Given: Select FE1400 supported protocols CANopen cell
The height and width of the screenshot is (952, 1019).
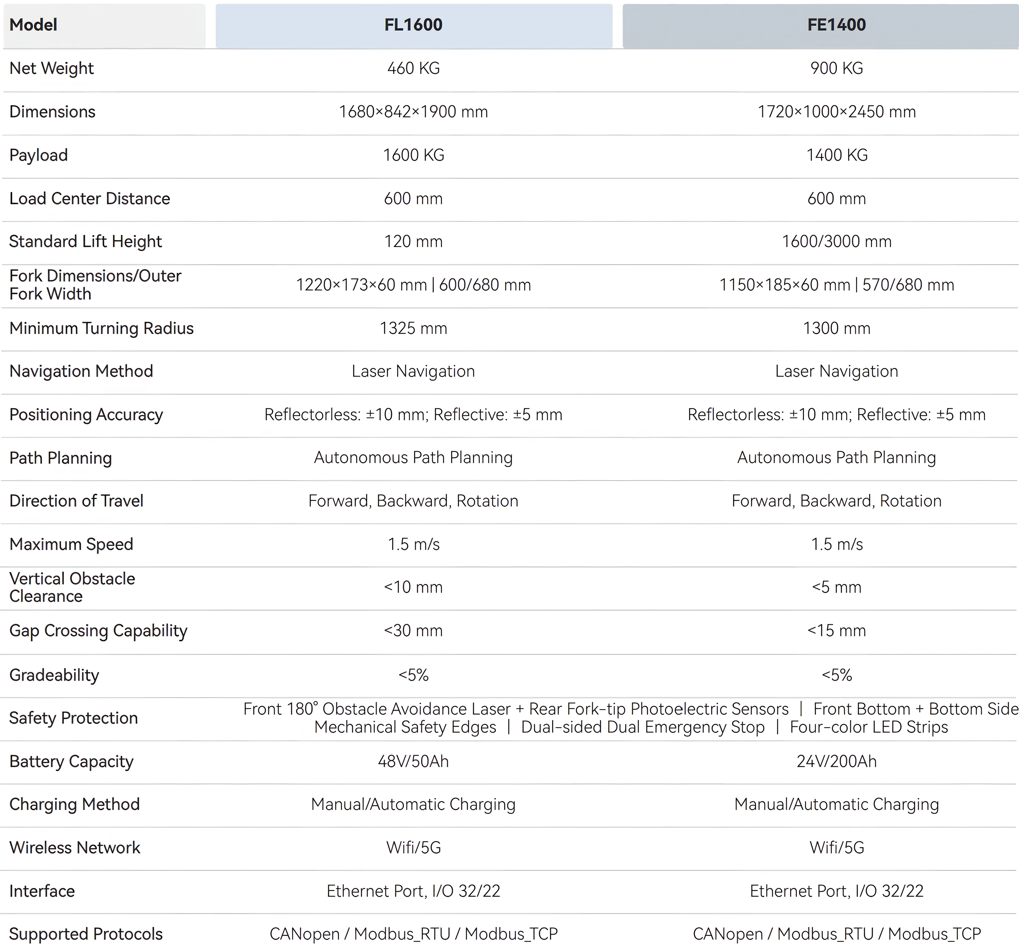Looking at the screenshot, I should point(837,934).
